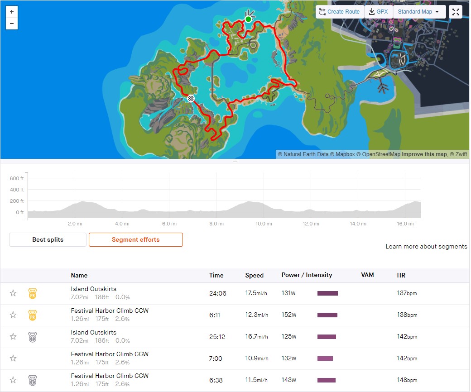471x392 pixels.
Task: Open Learn more about segments link
Action: pyautogui.click(x=427, y=247)
